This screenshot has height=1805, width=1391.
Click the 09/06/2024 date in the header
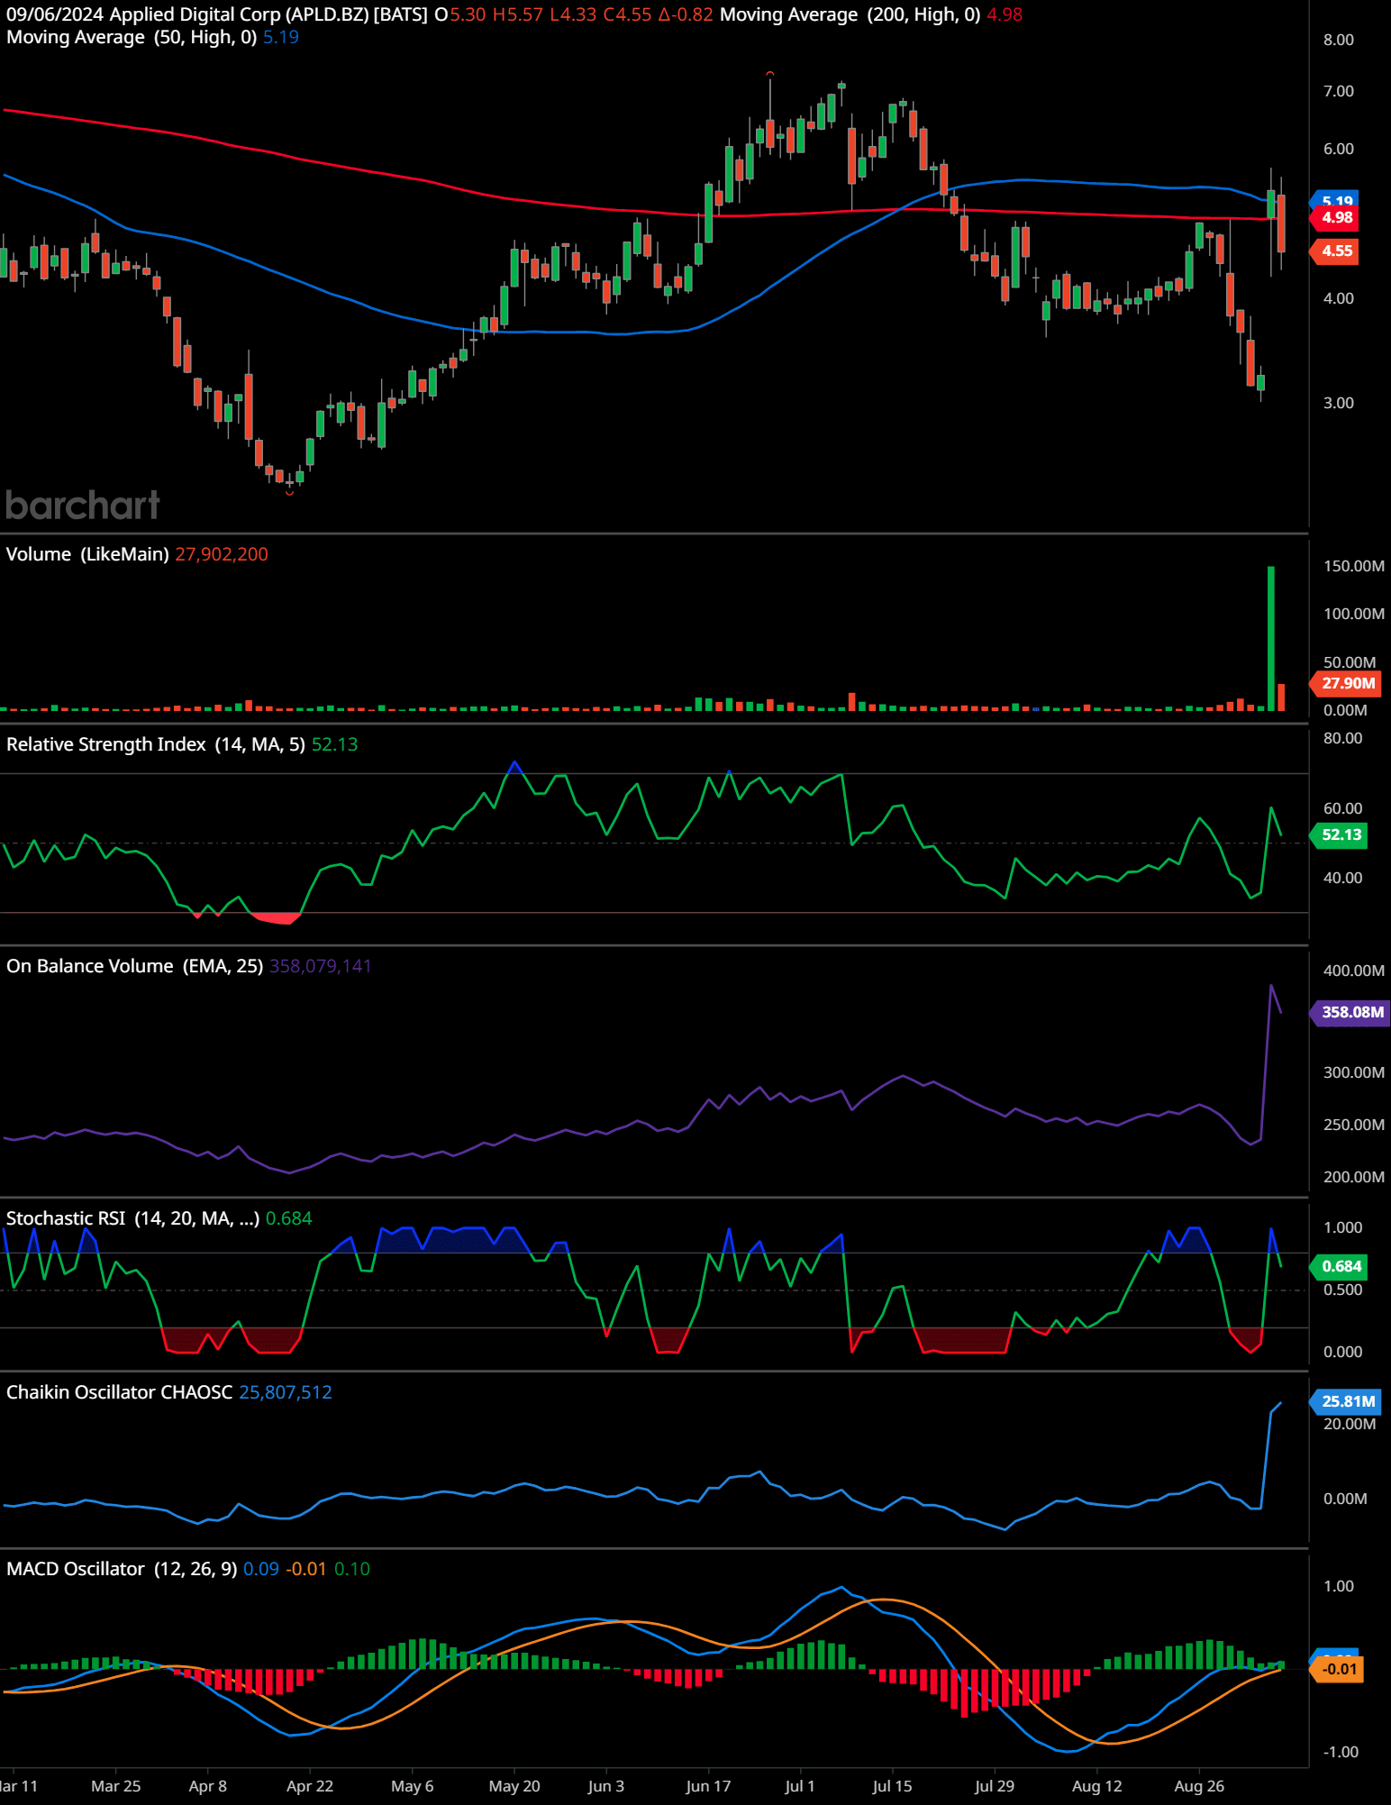55,14
